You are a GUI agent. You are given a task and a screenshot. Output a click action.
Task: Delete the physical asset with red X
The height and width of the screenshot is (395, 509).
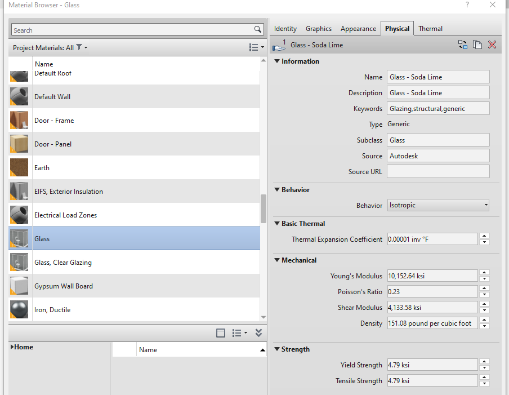pos(492,45)
